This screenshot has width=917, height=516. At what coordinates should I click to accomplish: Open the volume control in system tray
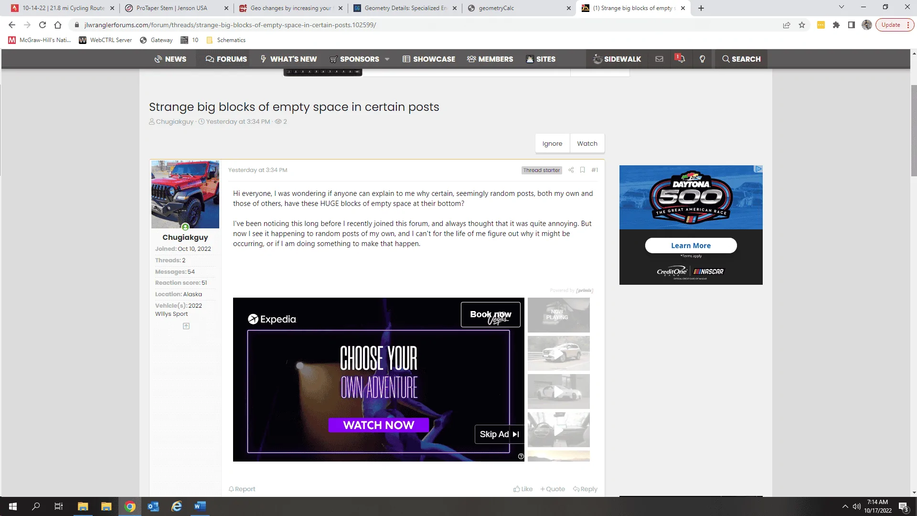[857, 506]
